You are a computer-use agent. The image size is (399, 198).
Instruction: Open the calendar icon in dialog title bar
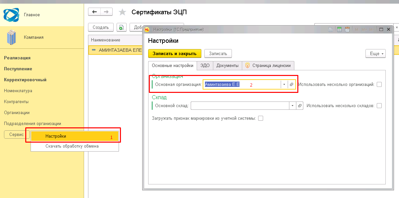point(347,30)
